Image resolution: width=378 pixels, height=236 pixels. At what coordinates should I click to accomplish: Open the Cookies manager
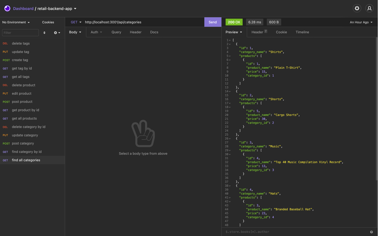click(48, 22)
